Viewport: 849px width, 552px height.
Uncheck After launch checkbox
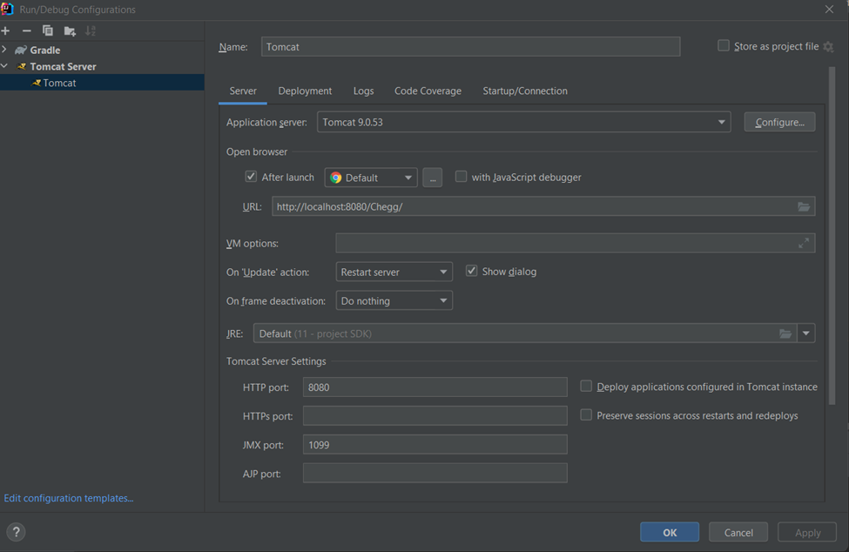(251, 177)
